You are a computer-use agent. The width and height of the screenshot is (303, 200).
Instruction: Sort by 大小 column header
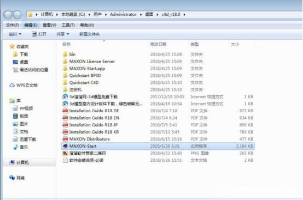[x=235, y=44]
